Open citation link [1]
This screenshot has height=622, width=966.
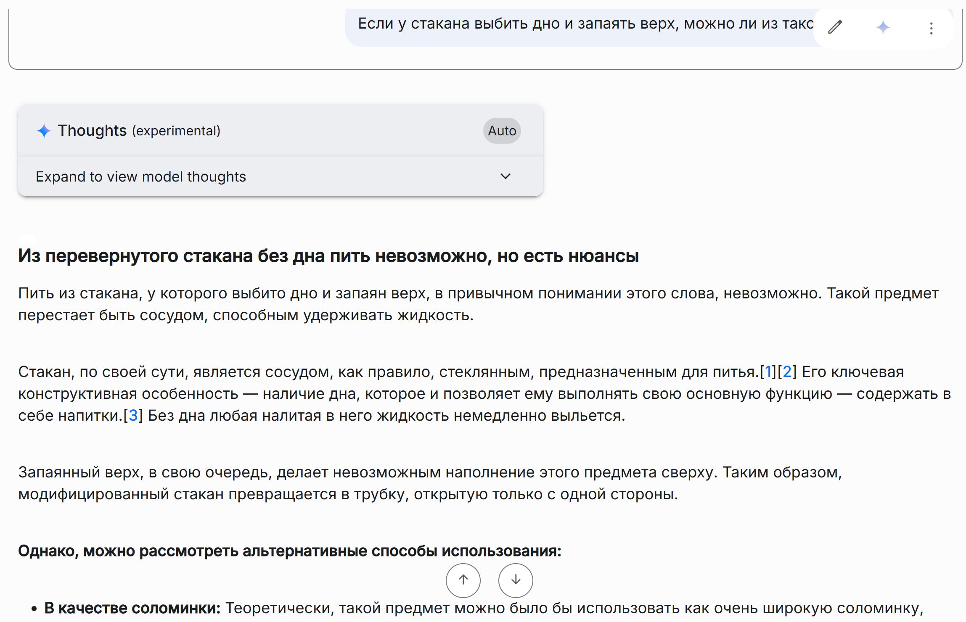(768, 372)
